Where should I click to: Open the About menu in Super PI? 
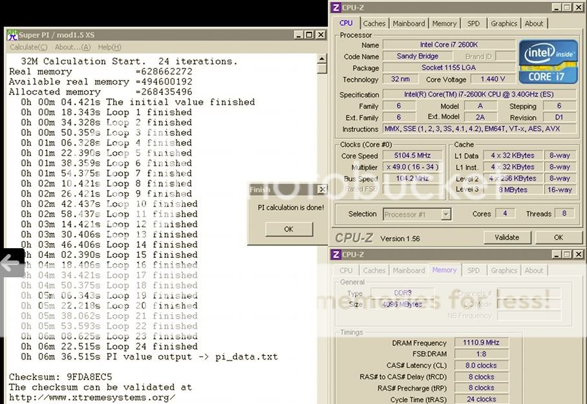click(72, 47)
